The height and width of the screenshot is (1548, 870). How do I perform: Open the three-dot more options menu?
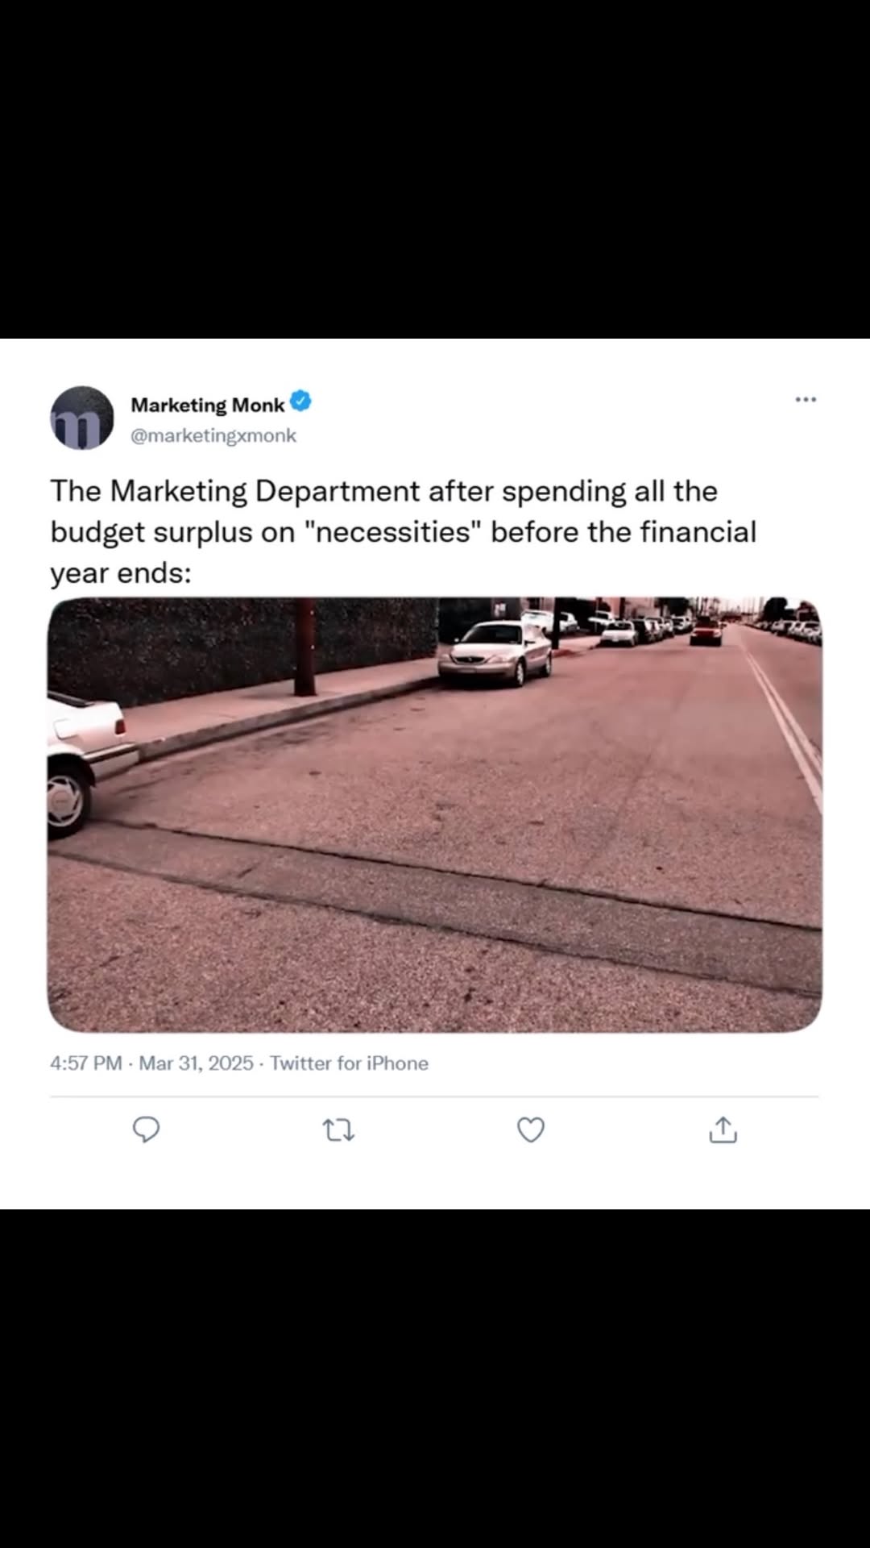(806, 399)
